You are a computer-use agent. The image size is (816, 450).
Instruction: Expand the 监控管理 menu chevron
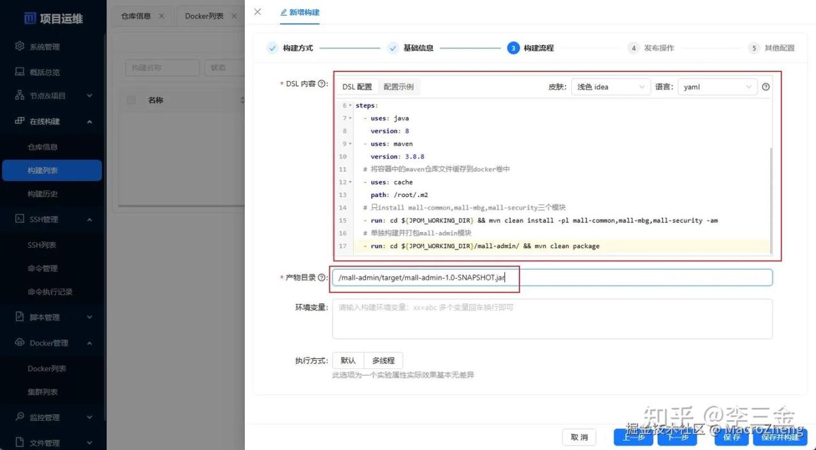coord(89,417)
